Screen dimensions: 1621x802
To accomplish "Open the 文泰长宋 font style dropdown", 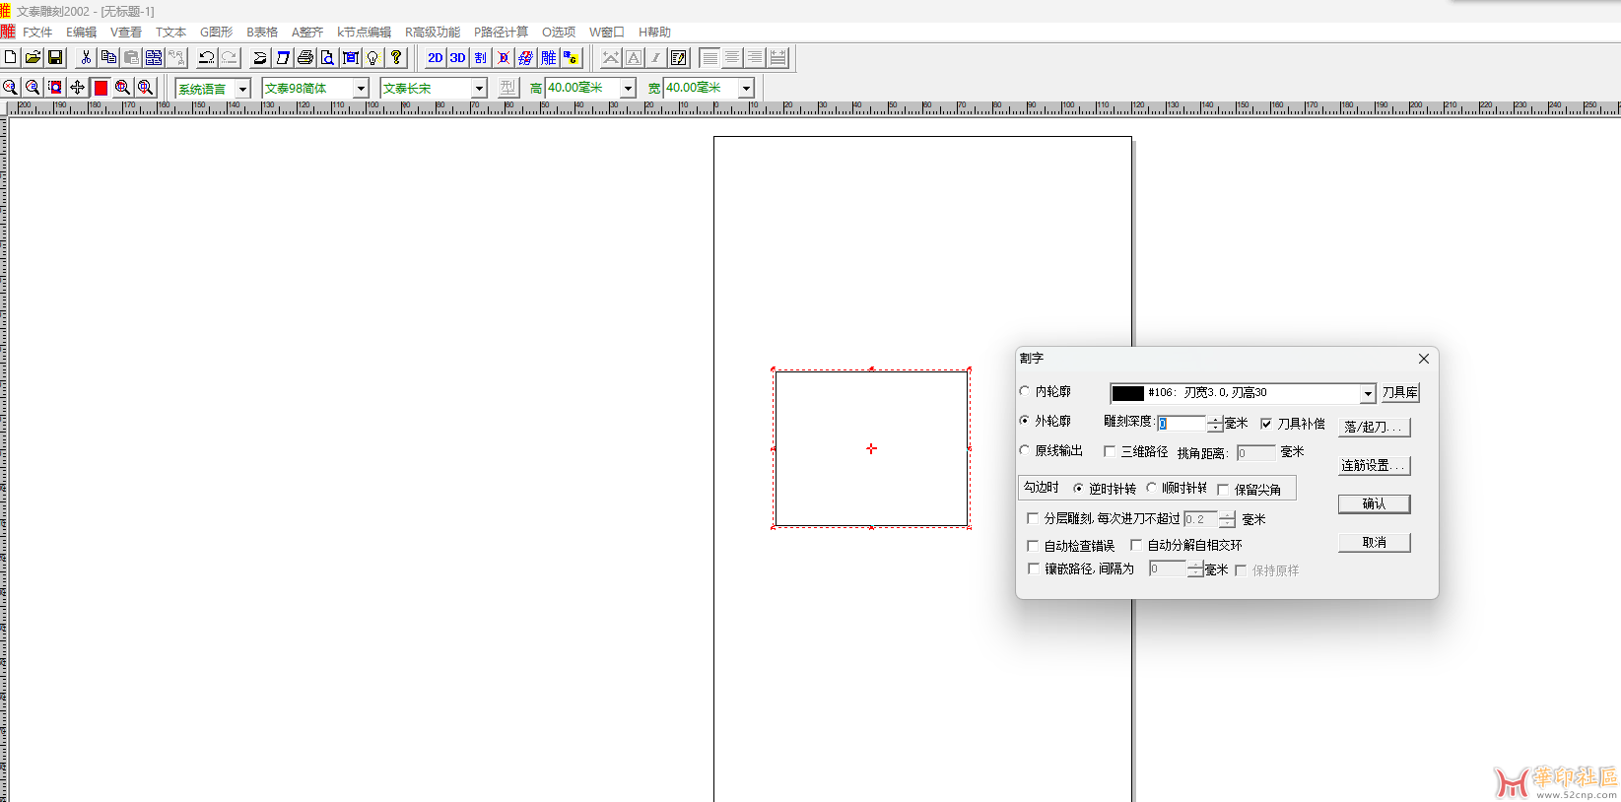I will 479,89.
